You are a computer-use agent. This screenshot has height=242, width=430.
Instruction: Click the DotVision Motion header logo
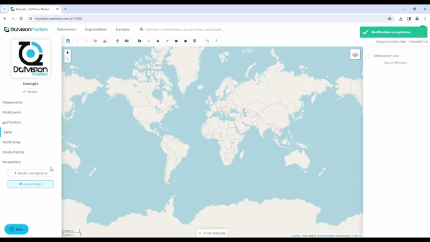click(x=26, y=29)
